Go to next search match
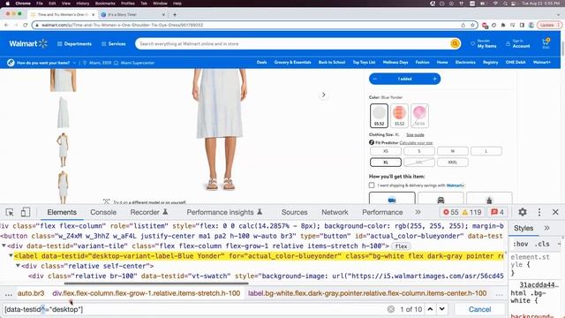Image resolution: width=565 pixels, height=318 pixels. coord(442,309)
